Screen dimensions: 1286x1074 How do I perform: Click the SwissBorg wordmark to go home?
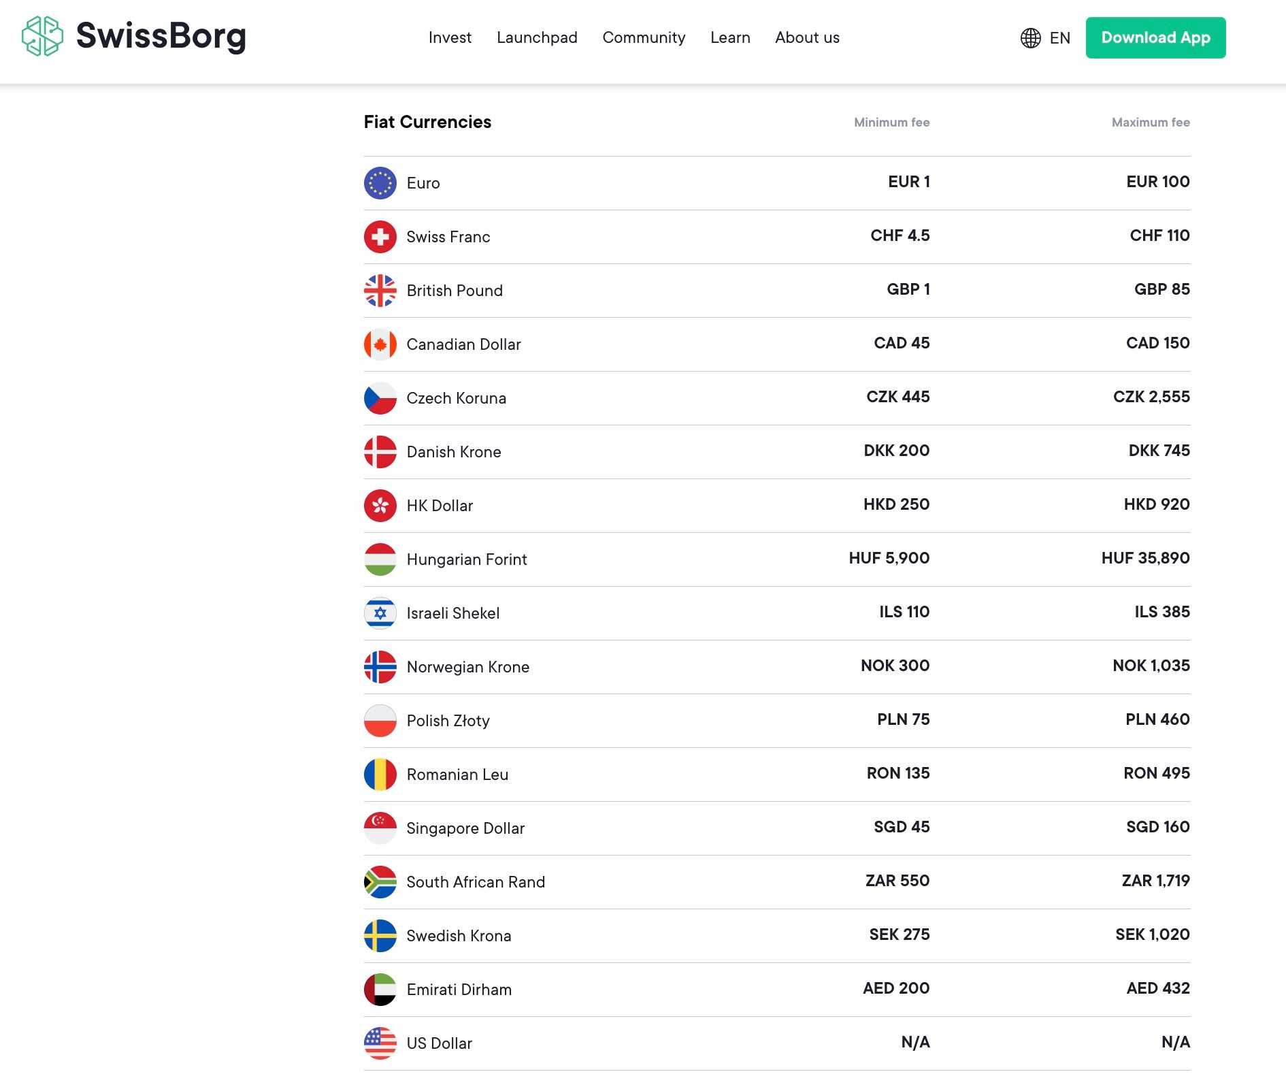161,36
